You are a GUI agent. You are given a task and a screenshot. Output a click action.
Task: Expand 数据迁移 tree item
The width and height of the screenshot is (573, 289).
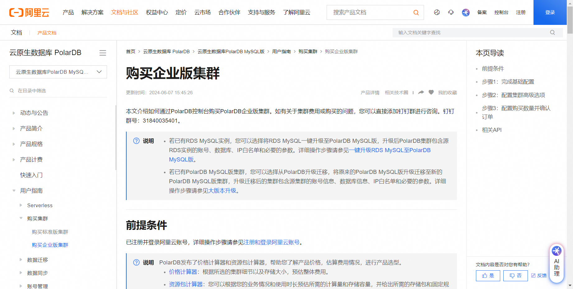21,260
